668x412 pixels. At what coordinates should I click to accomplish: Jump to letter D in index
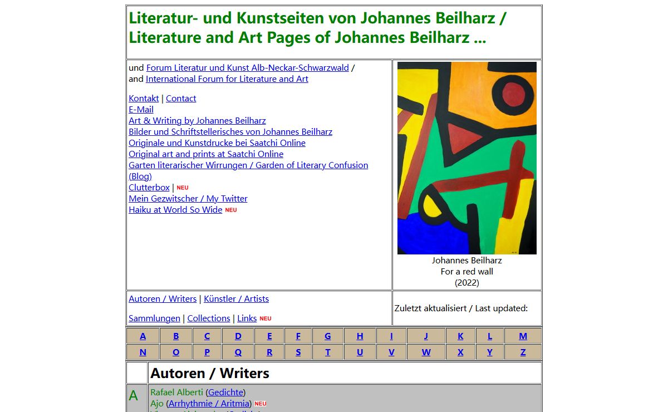pyautogui.click(x=238, y=336)
